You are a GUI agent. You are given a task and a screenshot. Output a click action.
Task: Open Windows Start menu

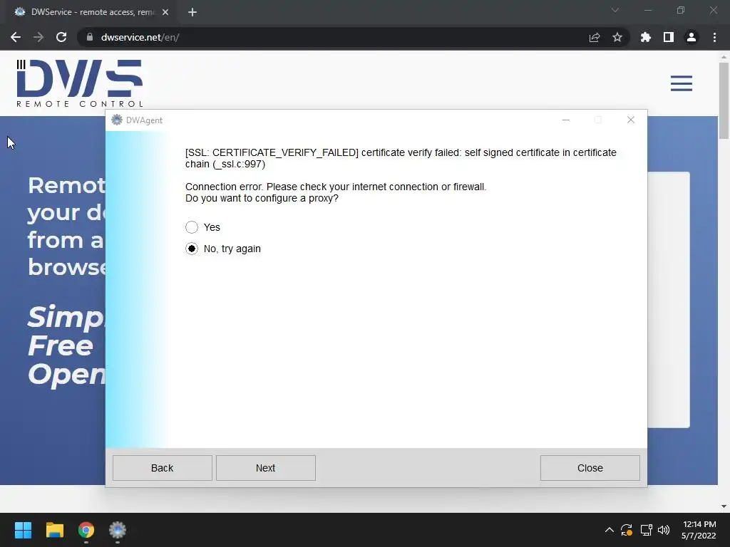click(x=23, y=530)
